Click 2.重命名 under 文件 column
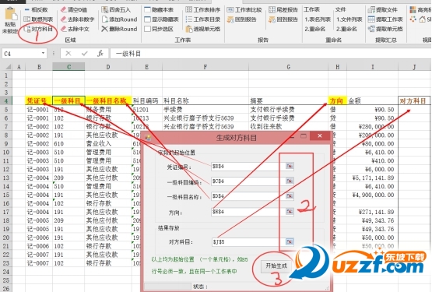Viewport: 432px width, 292px height. tap(346, 29)
